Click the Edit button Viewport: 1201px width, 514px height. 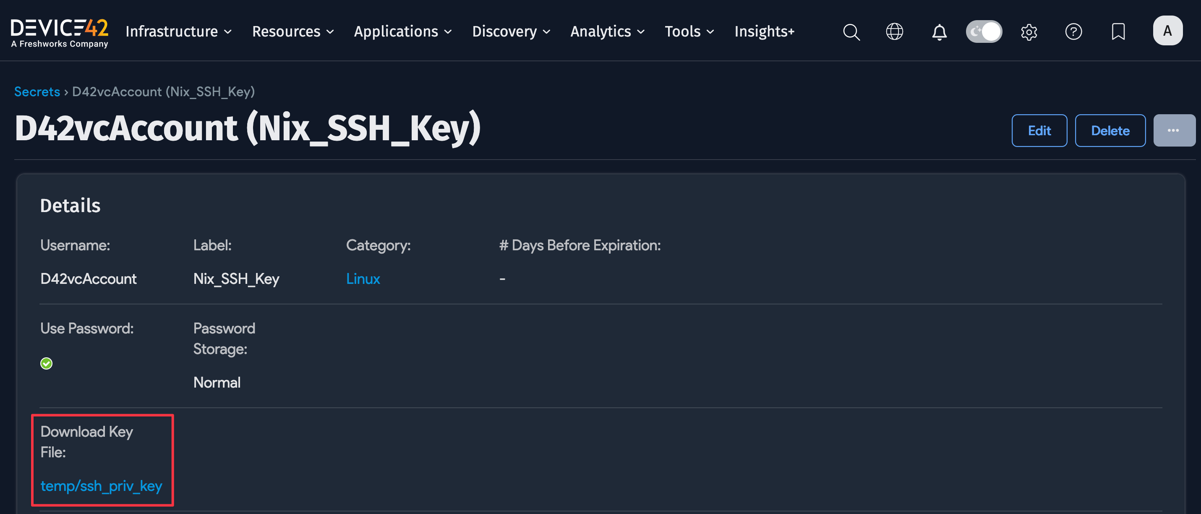click(1039, 131)
